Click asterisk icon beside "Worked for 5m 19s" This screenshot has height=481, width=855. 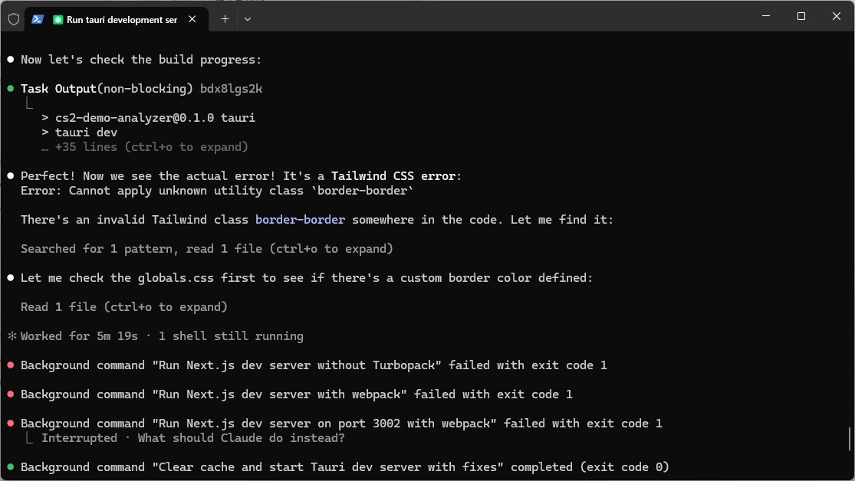pyautogui.click(x=11, y=336)
